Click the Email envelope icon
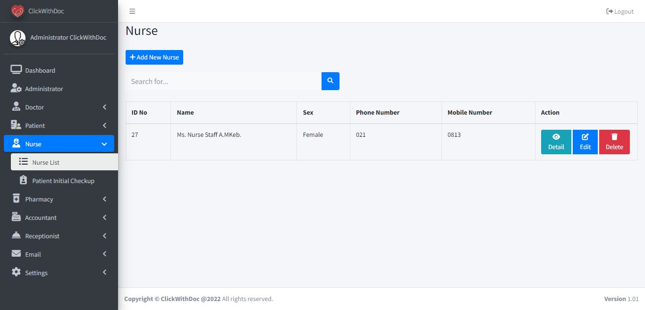This screenshot has height=310, width=645. click(x=16, y=254)
